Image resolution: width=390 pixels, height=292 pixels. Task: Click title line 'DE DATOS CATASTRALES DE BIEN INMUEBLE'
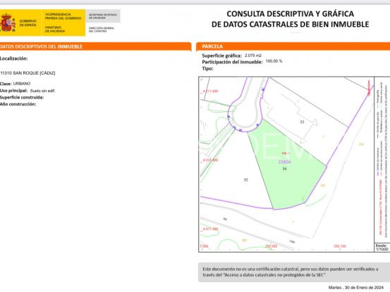coord(290,25)
